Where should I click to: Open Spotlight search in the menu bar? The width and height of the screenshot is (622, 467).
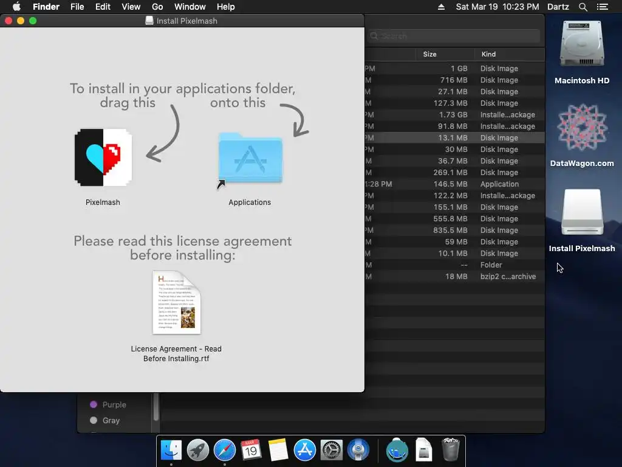point(583,7)
